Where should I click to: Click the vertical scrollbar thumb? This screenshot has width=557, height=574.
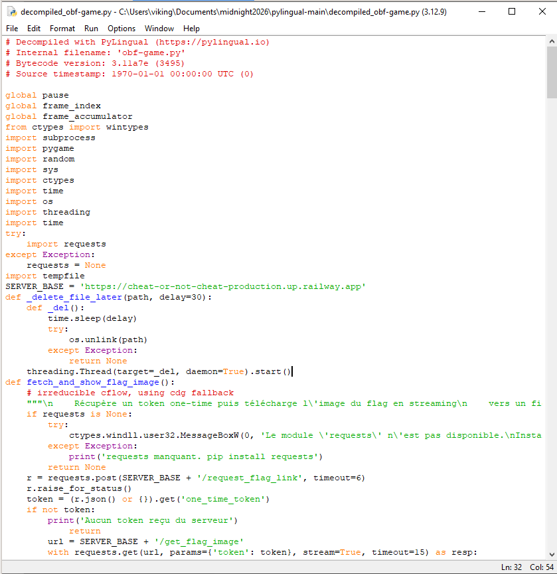(x=551, y=72)
